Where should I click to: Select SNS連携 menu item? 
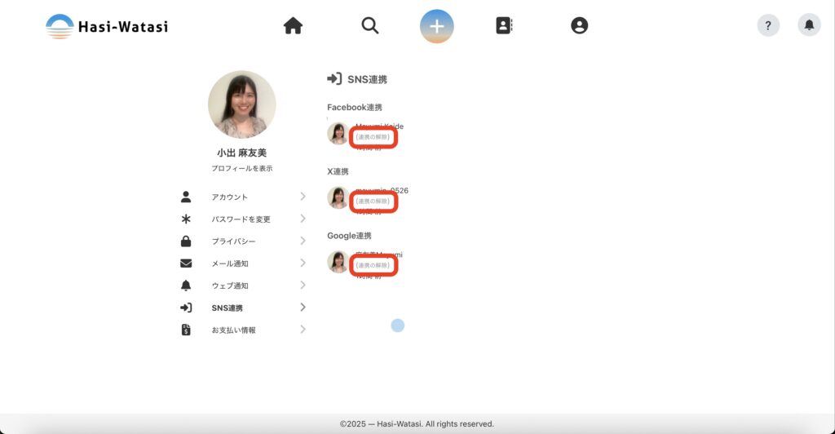227,308
